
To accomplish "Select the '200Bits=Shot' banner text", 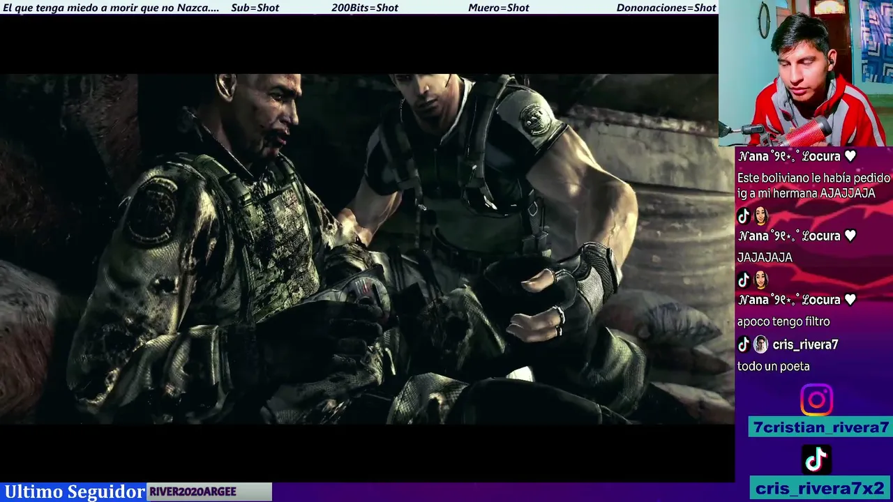I will [365, 8].
